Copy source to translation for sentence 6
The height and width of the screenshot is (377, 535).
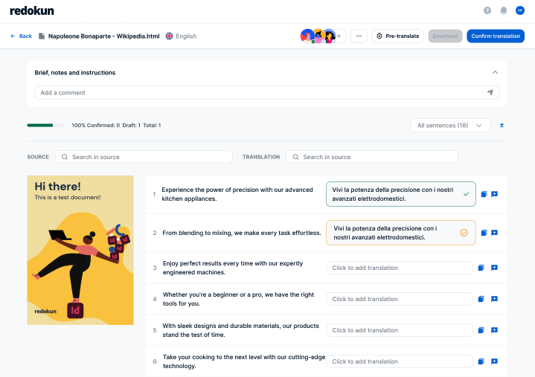coord(481,361)
